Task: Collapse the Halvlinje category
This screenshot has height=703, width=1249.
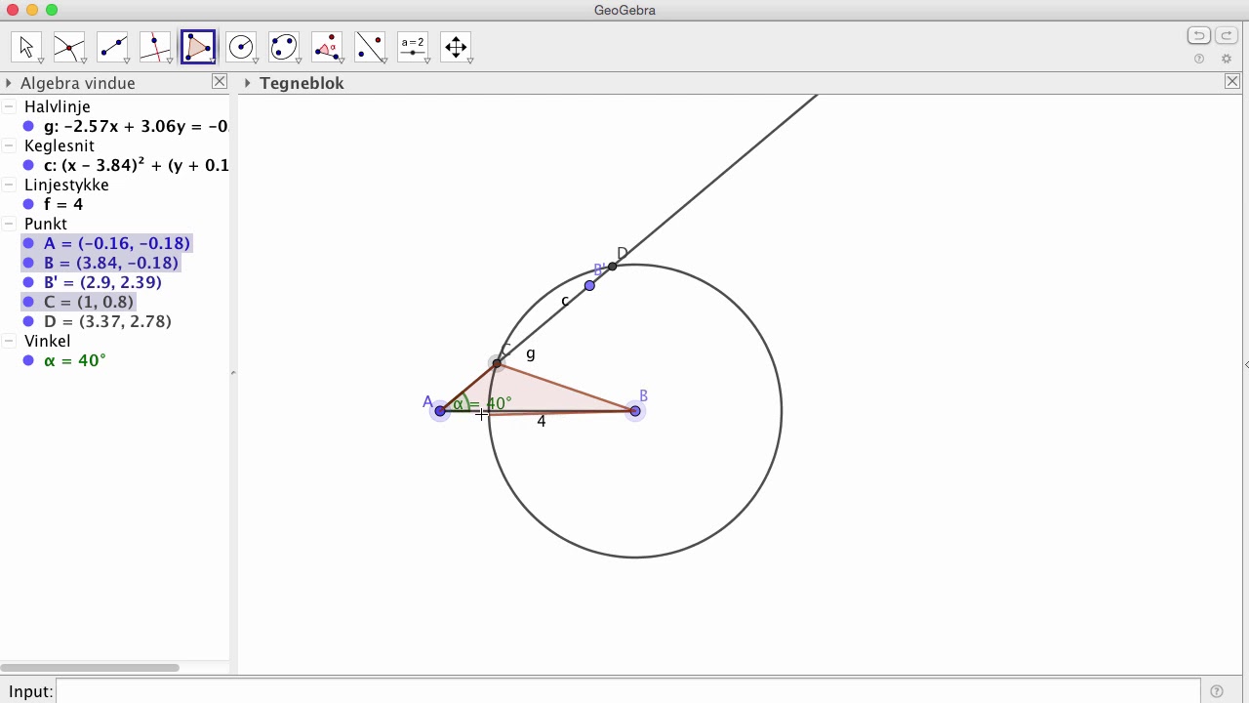Action: click(9, 106)
